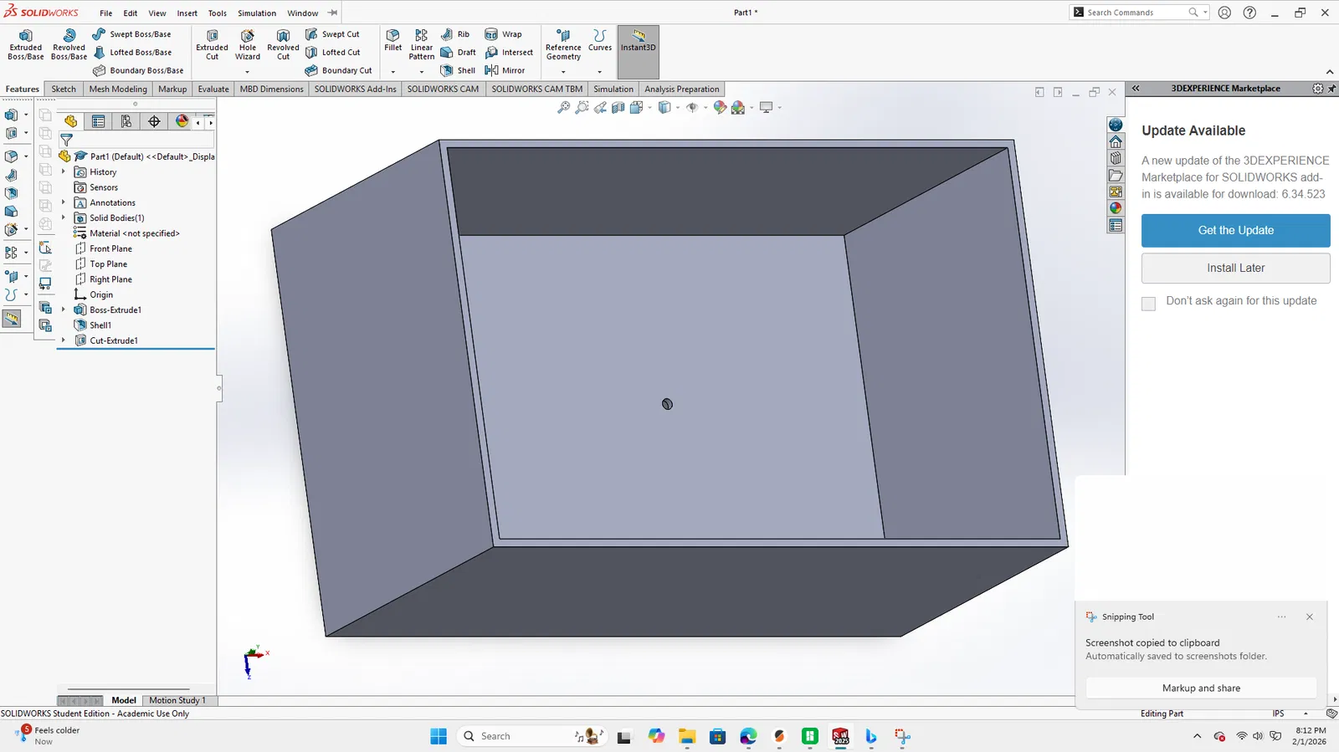Screen dimensions: 1339x752
Task: Click the Apply Scene icon
Action: tap(738, 108)
